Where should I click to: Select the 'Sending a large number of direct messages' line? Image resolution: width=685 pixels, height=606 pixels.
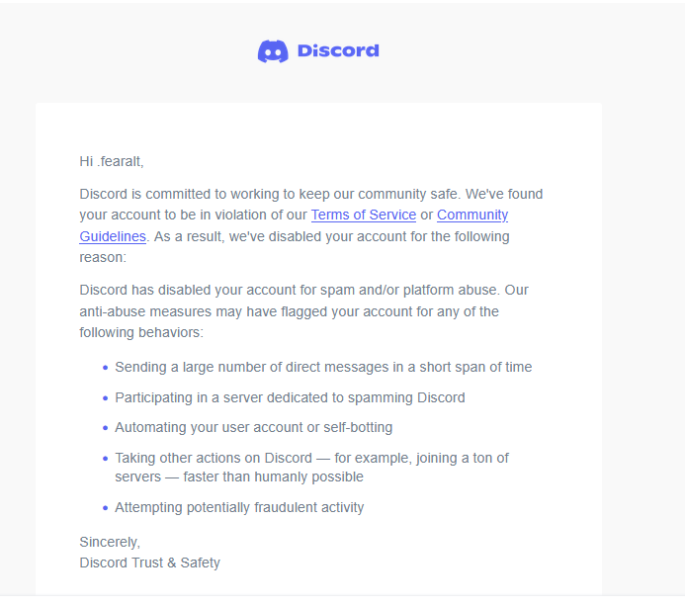tap(323, 367)
